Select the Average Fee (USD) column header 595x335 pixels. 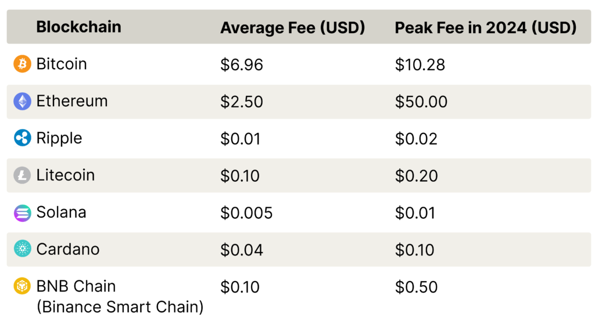point(292,27)
